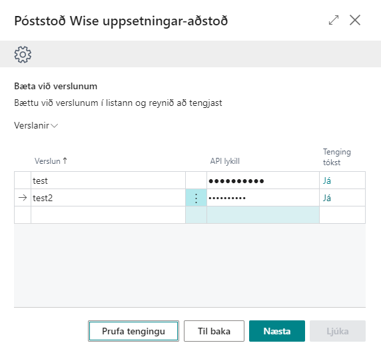
Task: Click the API key field for test2
Action: pos(263,198)
